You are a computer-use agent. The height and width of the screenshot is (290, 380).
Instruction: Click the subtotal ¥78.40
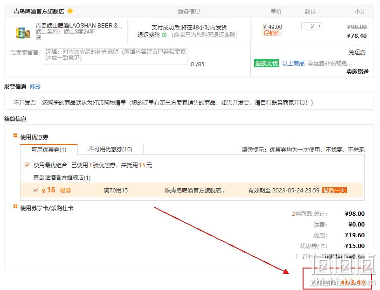coord(357,35)
